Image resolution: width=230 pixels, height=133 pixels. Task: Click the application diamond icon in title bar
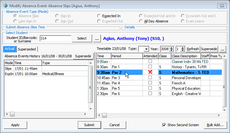click(6, 6)
